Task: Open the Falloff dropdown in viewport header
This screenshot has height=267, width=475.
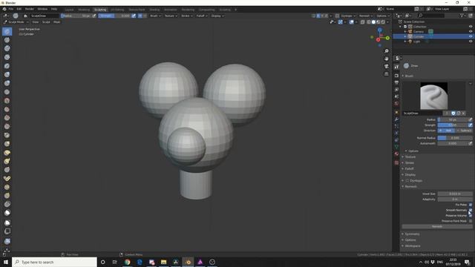Action: coord(201,16)
